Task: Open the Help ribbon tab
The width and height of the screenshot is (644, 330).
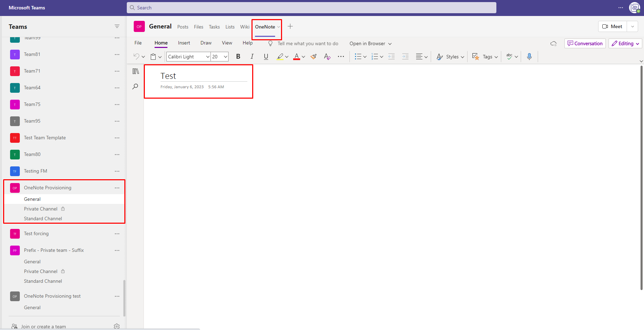Action: 248,43
